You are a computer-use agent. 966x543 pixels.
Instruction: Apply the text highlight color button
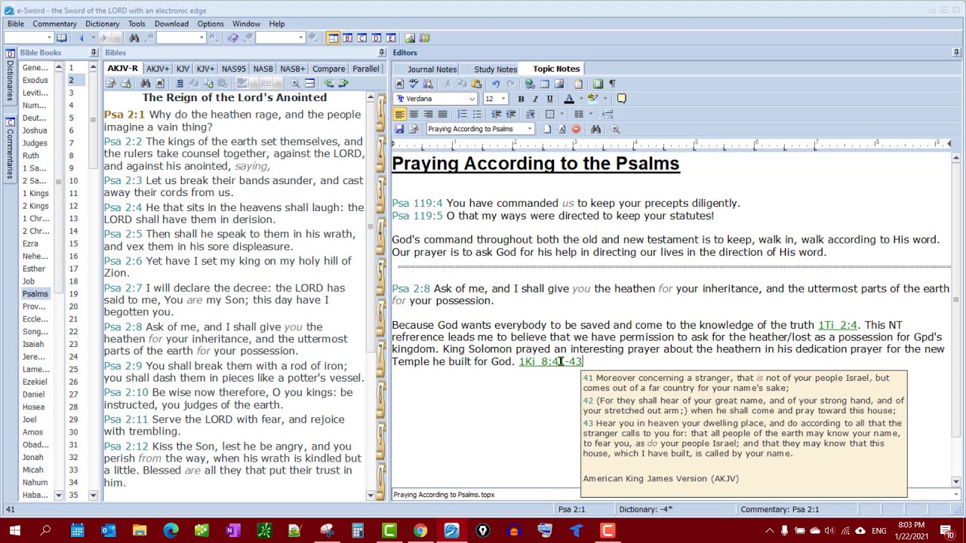593,99
